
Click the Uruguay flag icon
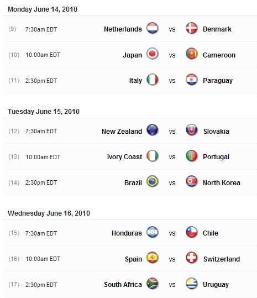[191, 284]
